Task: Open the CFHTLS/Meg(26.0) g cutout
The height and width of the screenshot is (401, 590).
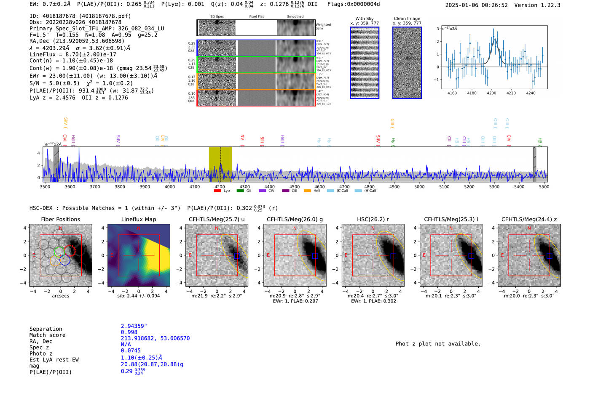Action: point(295,255)
